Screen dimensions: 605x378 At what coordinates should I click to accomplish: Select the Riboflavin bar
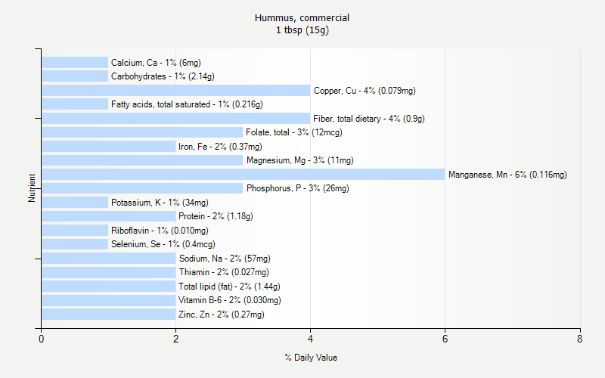coord(75,231)
